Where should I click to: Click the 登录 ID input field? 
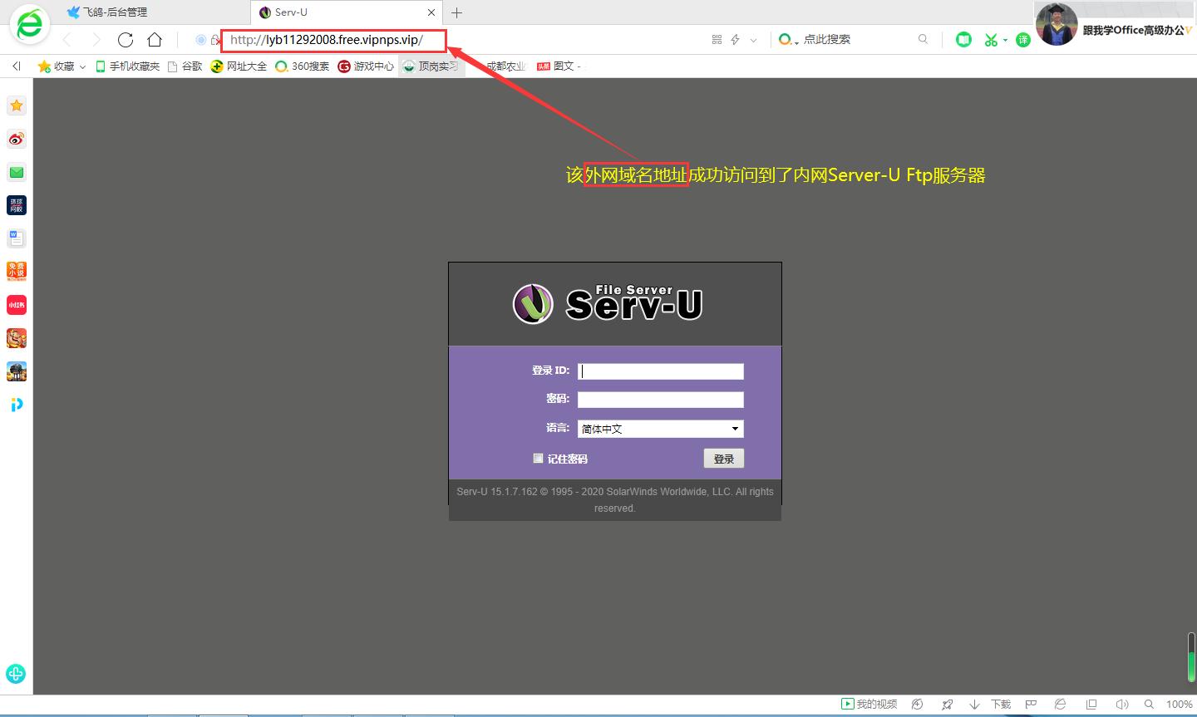(660, 371)
